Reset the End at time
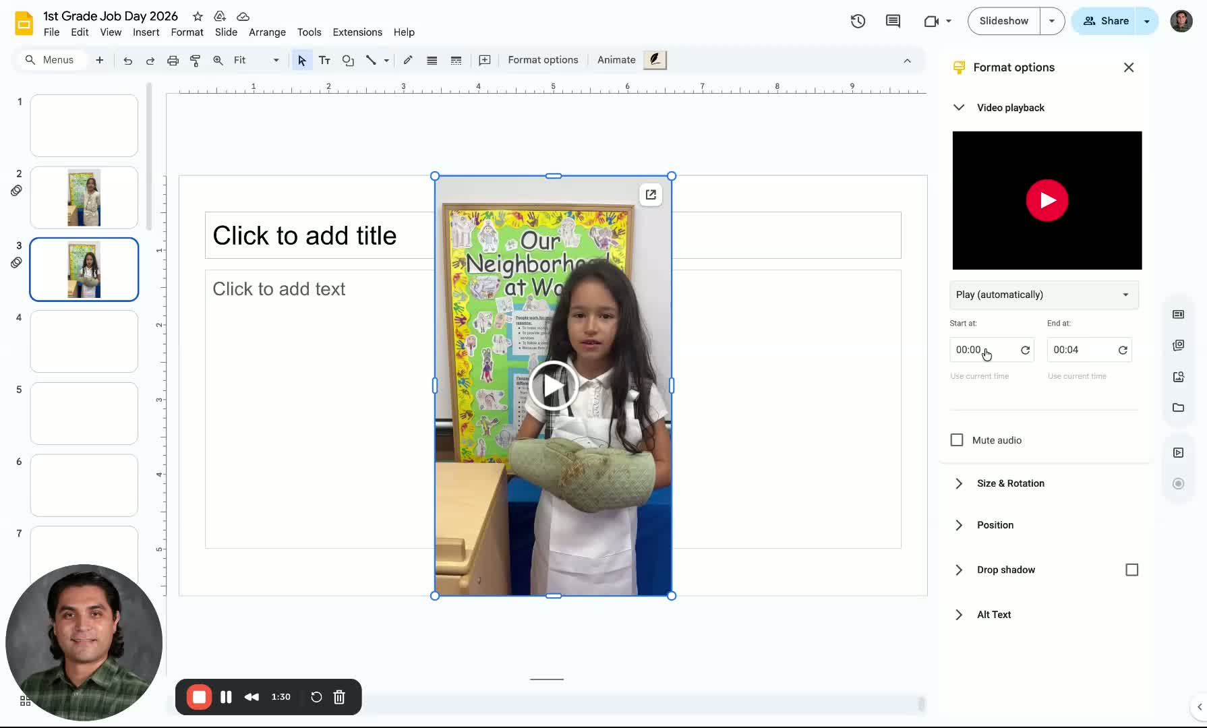Screen dimensions: 1207x728 (1123, 350)
